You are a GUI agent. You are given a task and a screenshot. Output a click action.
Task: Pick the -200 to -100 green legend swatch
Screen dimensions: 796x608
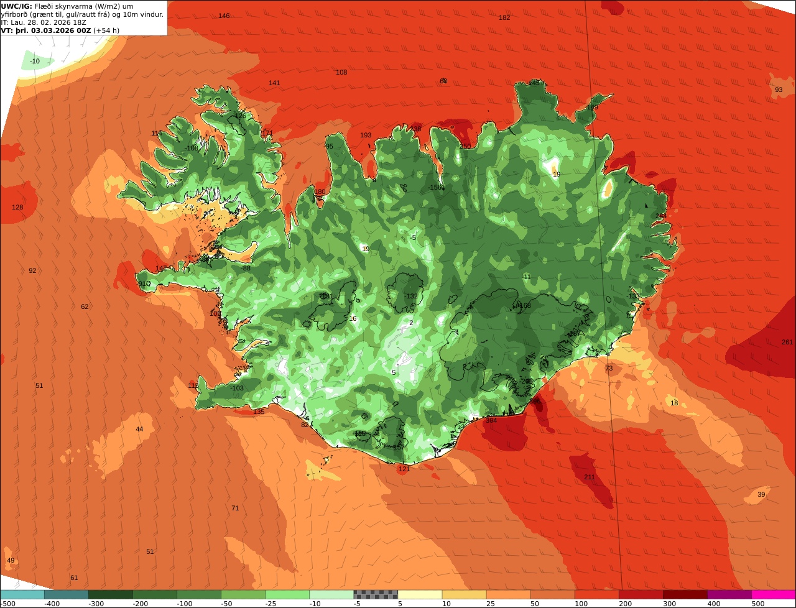(x=155, y=594)
